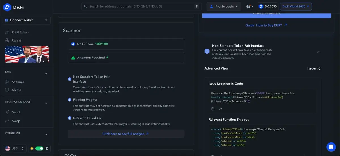Click the info icon in right panel header
This screenshot has width=340, height=156.
pos(207,51)
